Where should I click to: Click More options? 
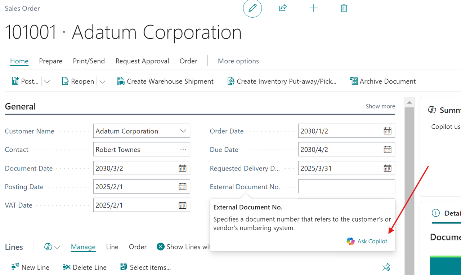[x=238, y=61]
